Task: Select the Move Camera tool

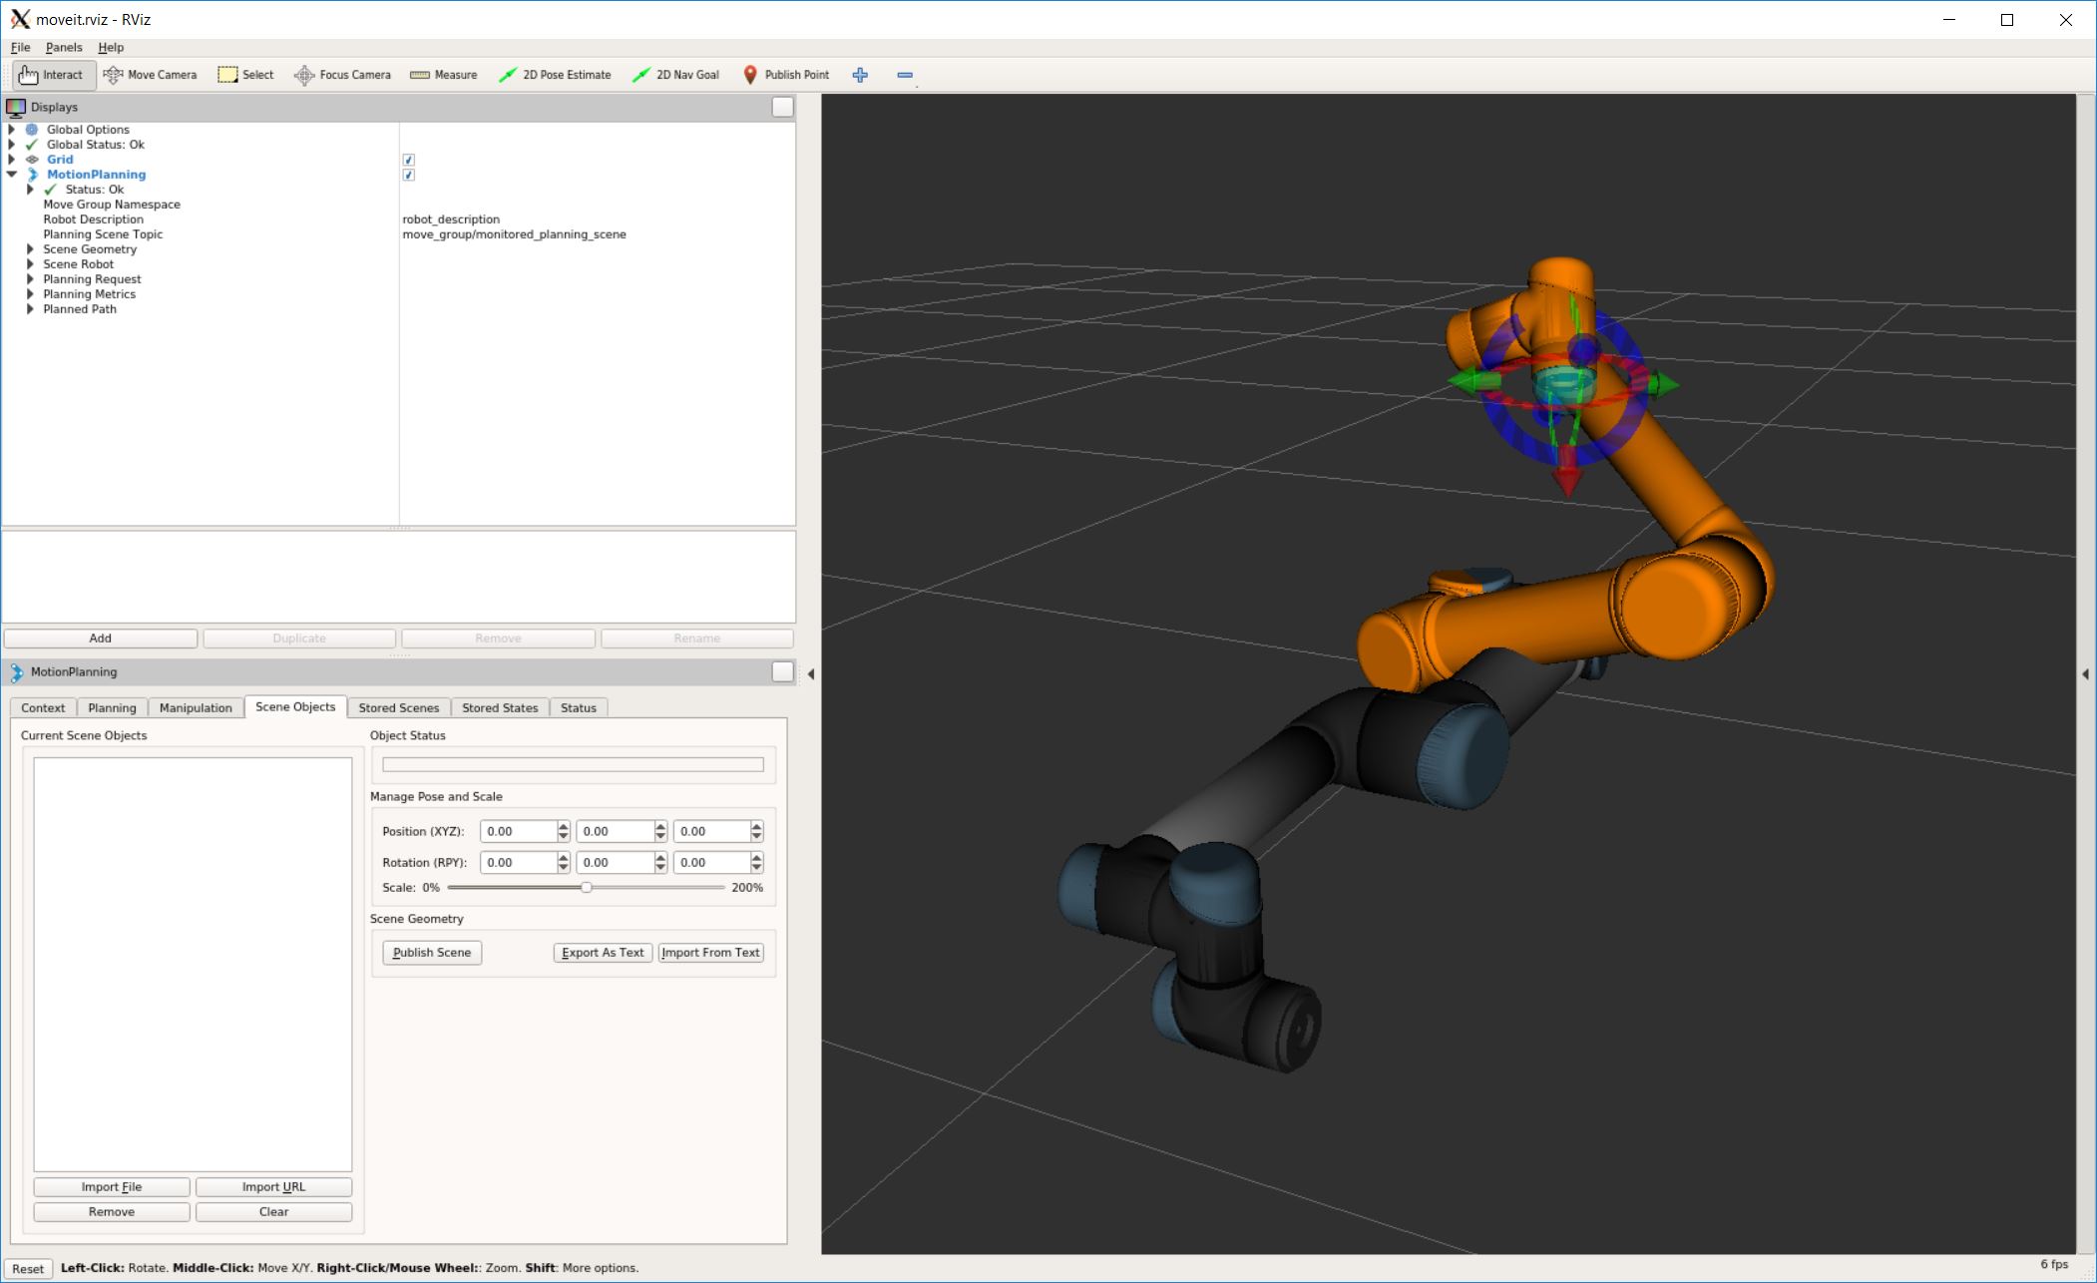Action: coord(161,74)
